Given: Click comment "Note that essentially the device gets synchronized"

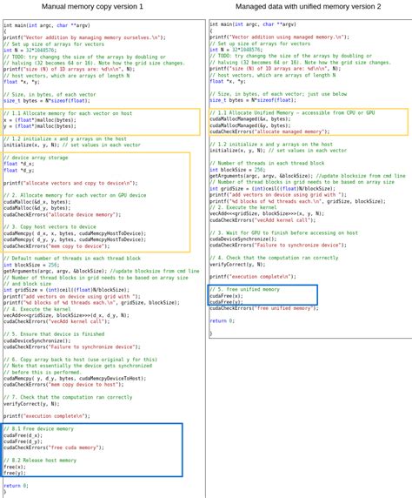Looking at the screenshot, I should pos(77,366).
